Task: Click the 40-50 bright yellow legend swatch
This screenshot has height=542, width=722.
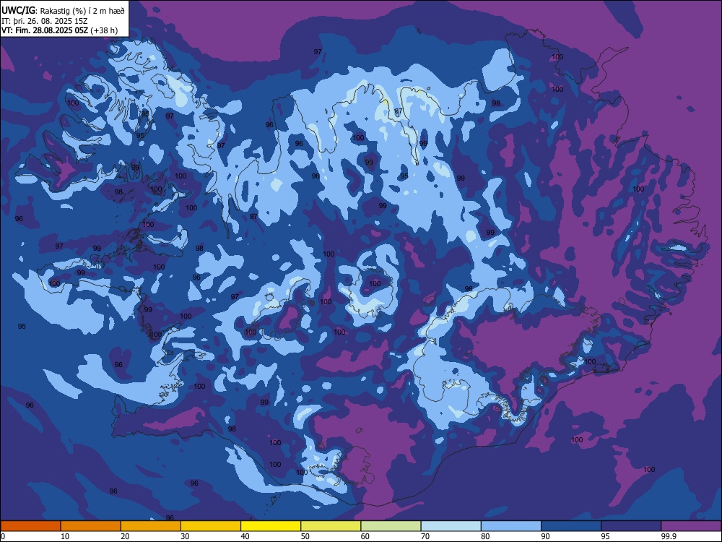Action: (271, 526)
